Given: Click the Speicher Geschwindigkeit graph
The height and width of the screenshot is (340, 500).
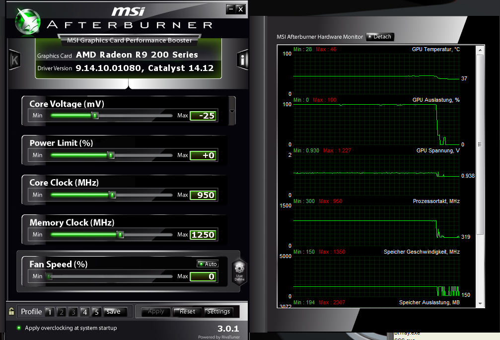Looking at the screenshot, I should pyautogui.click(x=376, y=276).
